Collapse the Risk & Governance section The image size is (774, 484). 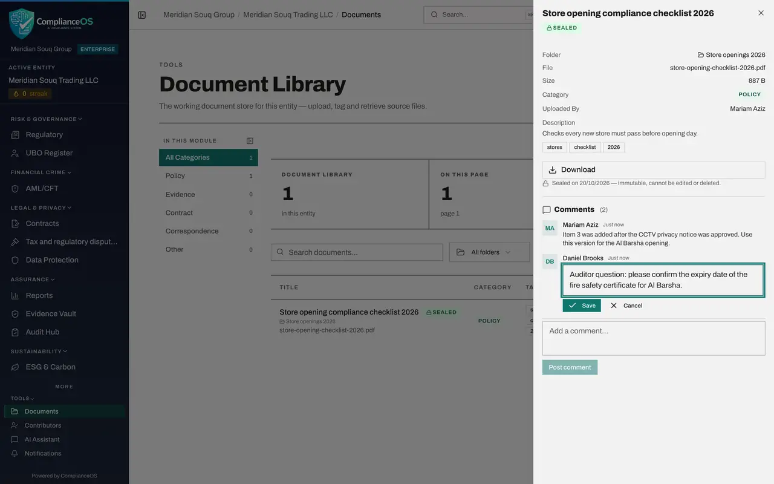[x=47, y=119]
